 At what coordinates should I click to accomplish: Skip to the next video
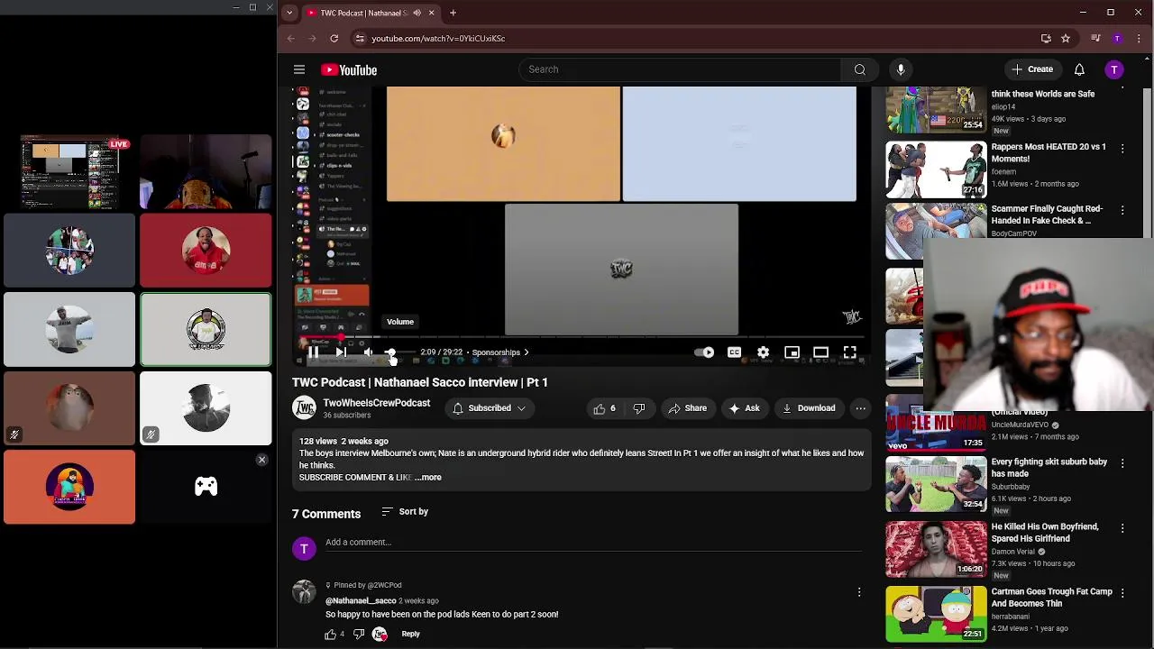click(342, 352)
